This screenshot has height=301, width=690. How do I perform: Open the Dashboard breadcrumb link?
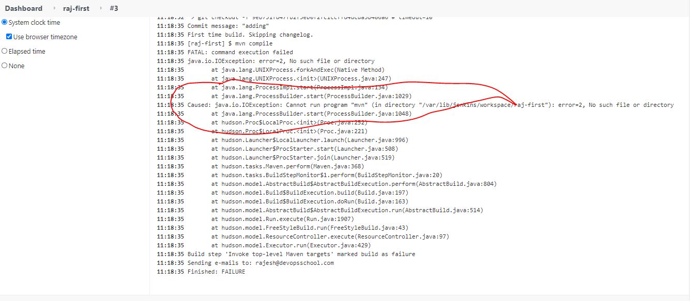[24, 8]
